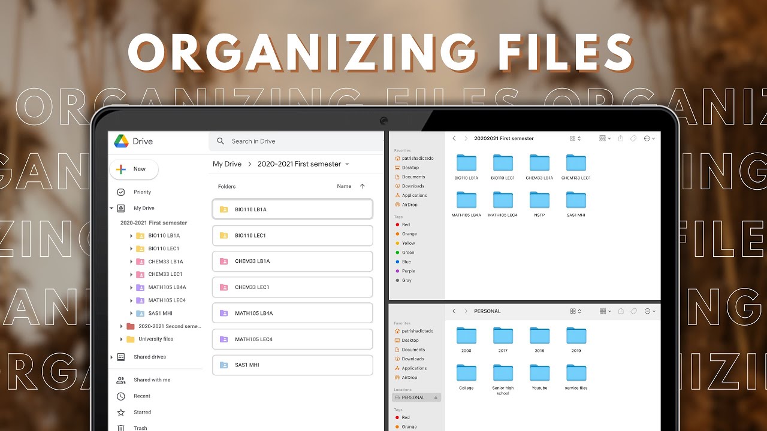Image resolution: width=767 pixels, height=431 pixels.
Task: Sort folders by Name column
Action: pos(344,186)
